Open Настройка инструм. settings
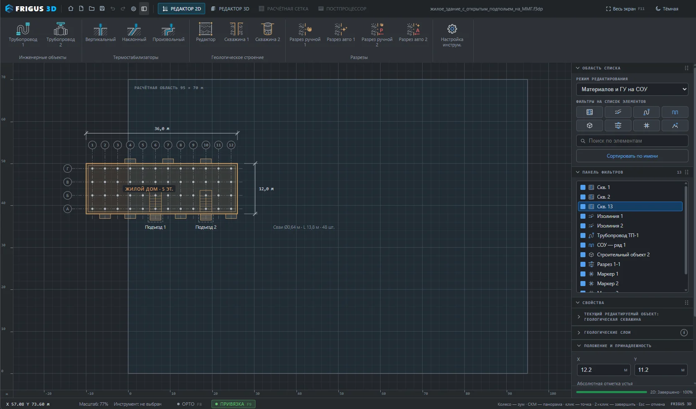Screen dimensions: 696x409 tap(452, 35)
